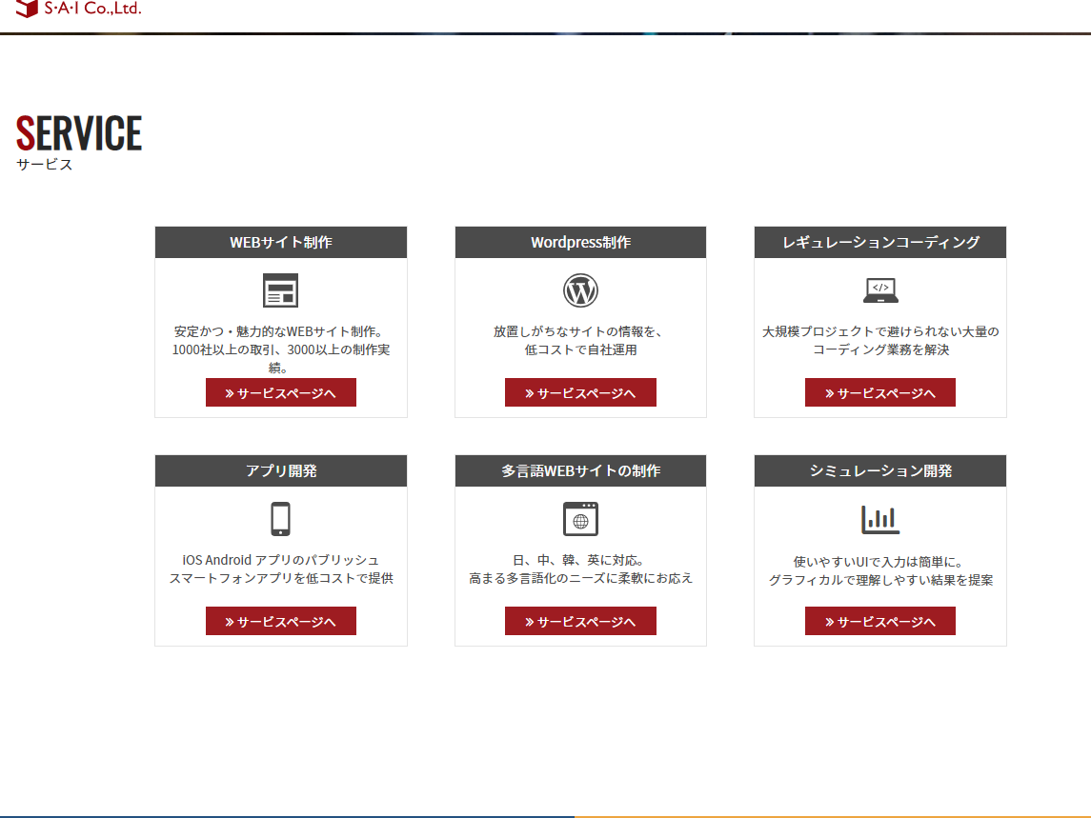Screen dimensions: 1091x818
Task: Click the アプリ開発 card title
Action: [x=280, y=470]
